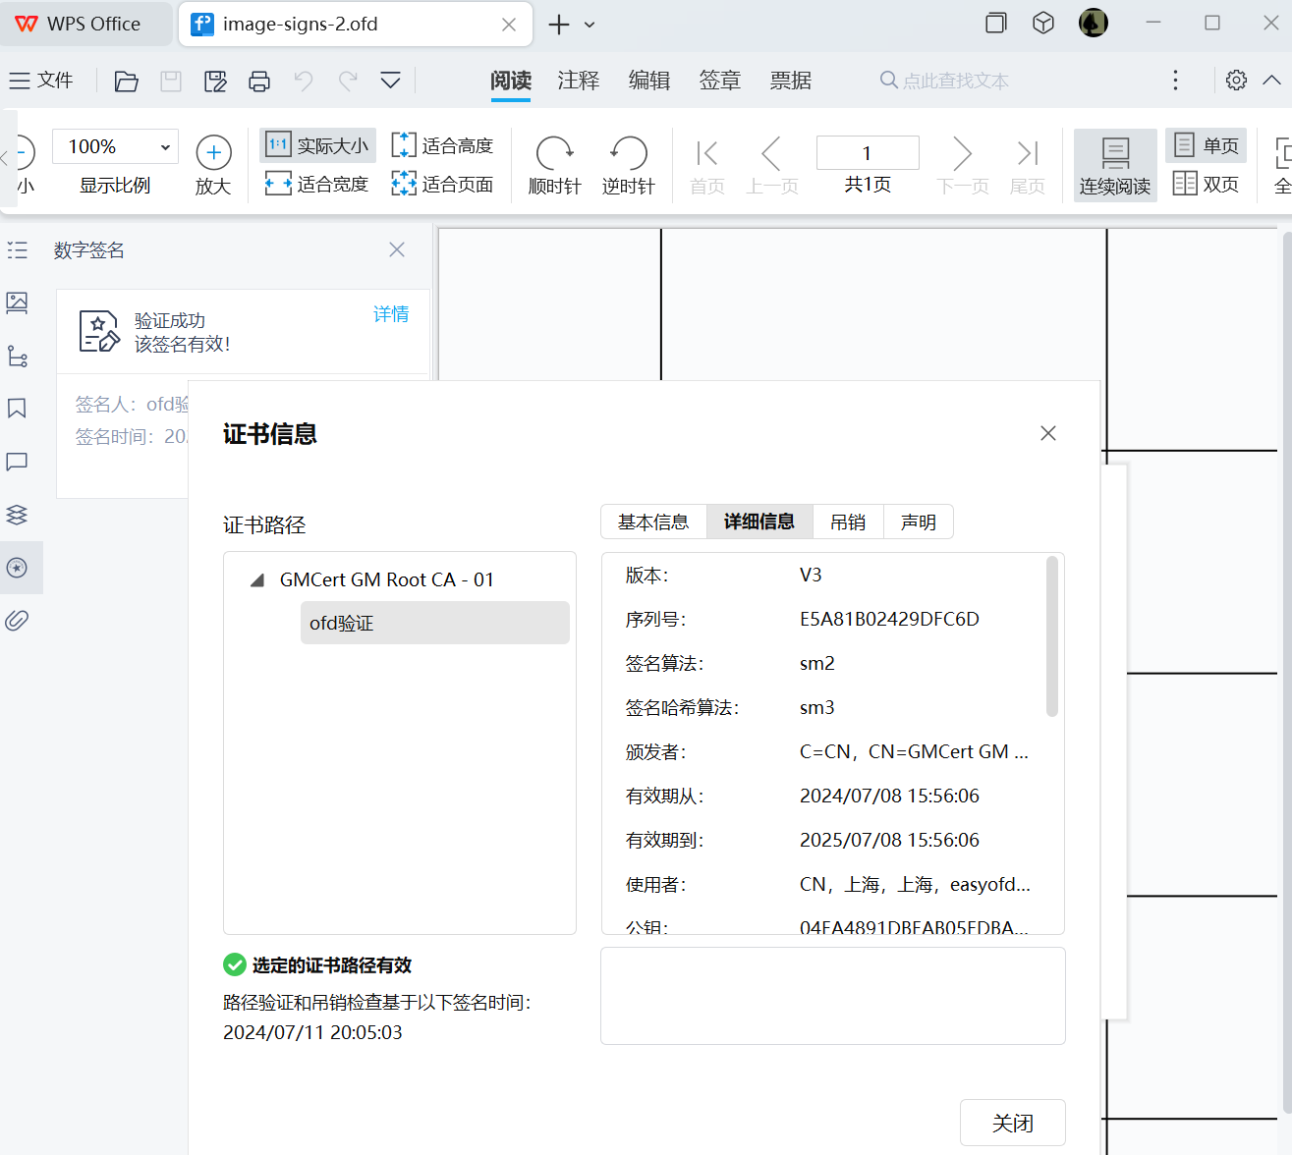
Task: Open the settings gear icon
Action: point(1236,81)
